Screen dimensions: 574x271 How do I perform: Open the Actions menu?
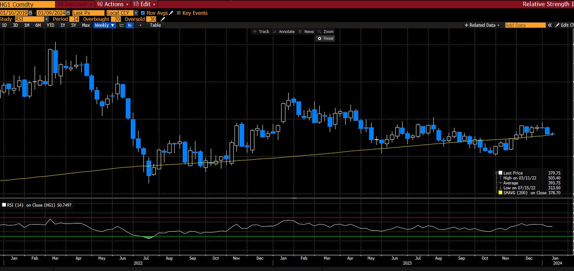click(114, 4)
